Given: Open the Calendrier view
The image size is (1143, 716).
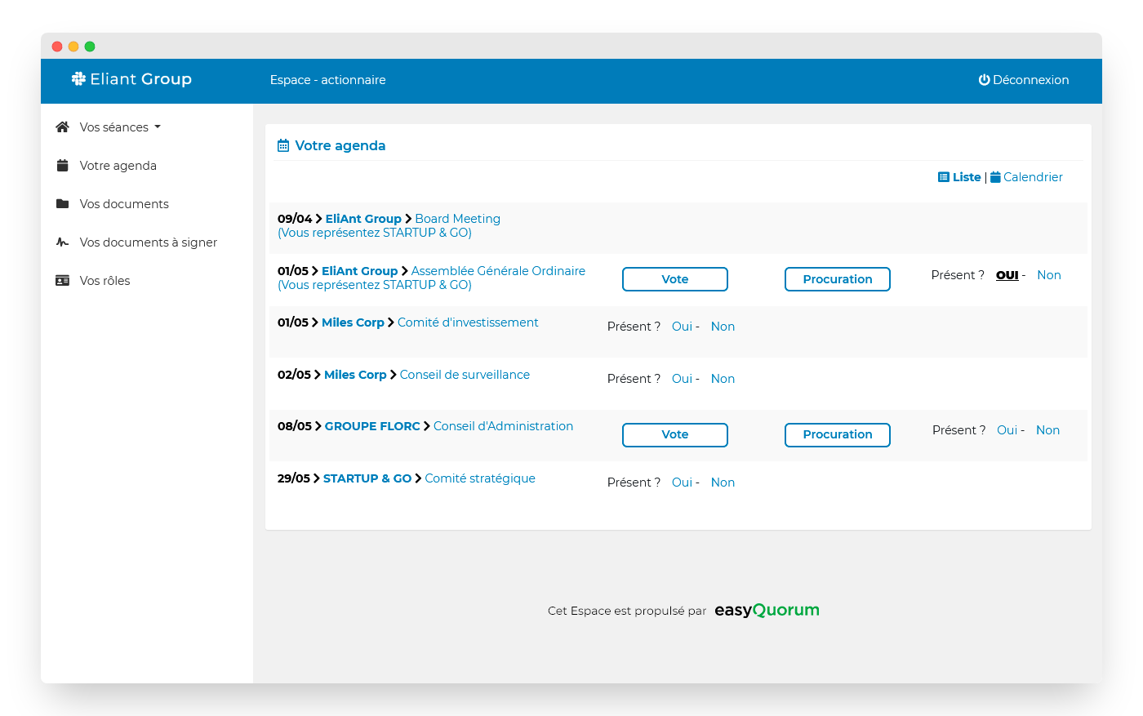Looking at the screenshot, I should pyautogui.click(x=1032, y=177).
